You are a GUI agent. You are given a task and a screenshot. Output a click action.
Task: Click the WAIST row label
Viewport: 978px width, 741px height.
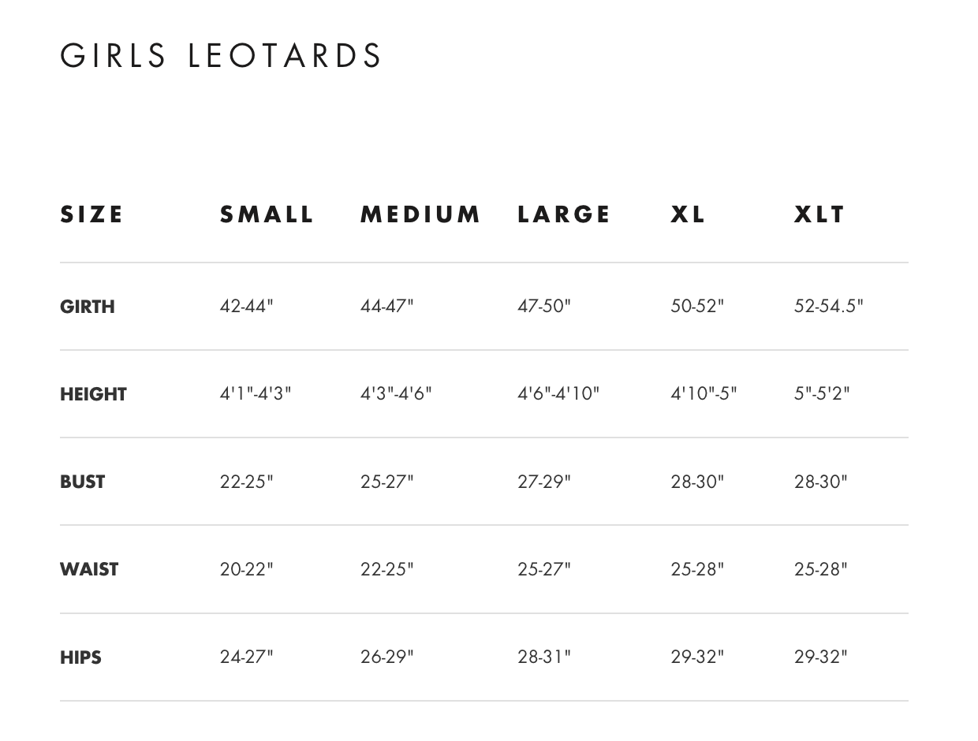89,569
